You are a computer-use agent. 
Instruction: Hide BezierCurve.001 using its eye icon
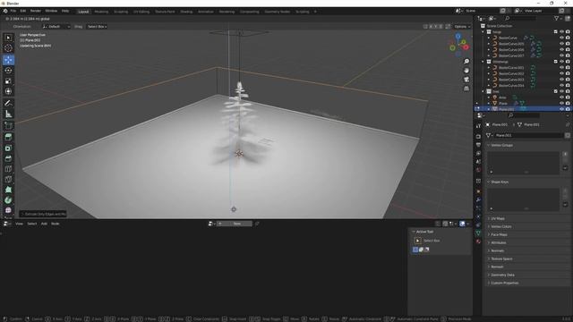561,68
